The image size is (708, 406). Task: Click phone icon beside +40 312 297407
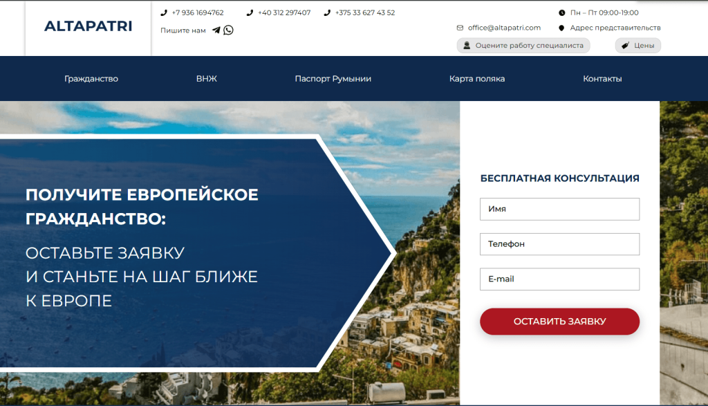249,12
